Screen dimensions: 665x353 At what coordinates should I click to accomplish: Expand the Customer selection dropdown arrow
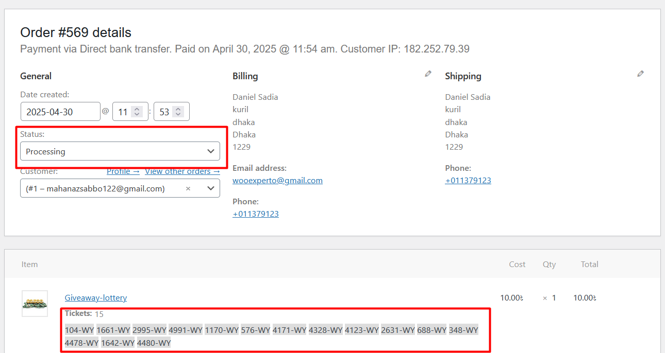[210, 188]
